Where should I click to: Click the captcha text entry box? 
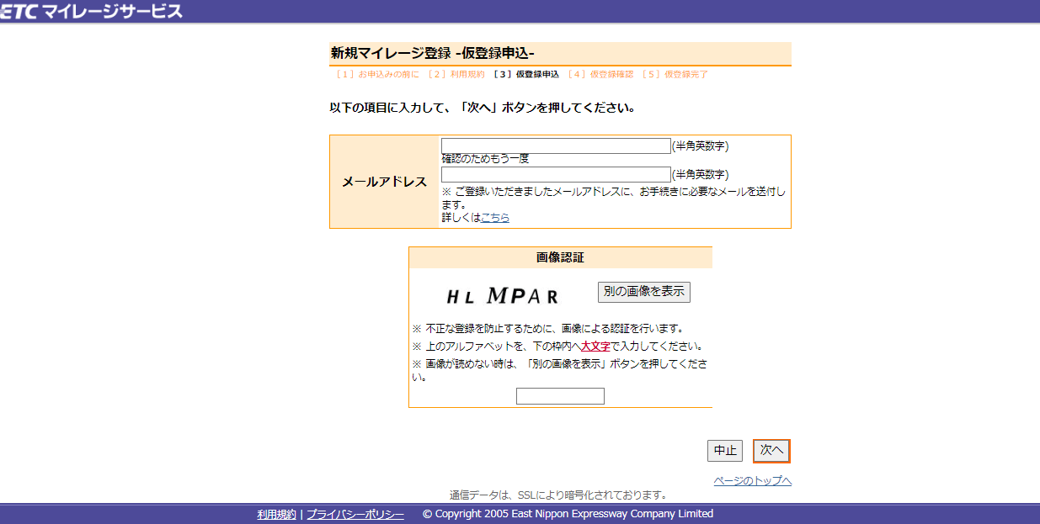point(560,396)
